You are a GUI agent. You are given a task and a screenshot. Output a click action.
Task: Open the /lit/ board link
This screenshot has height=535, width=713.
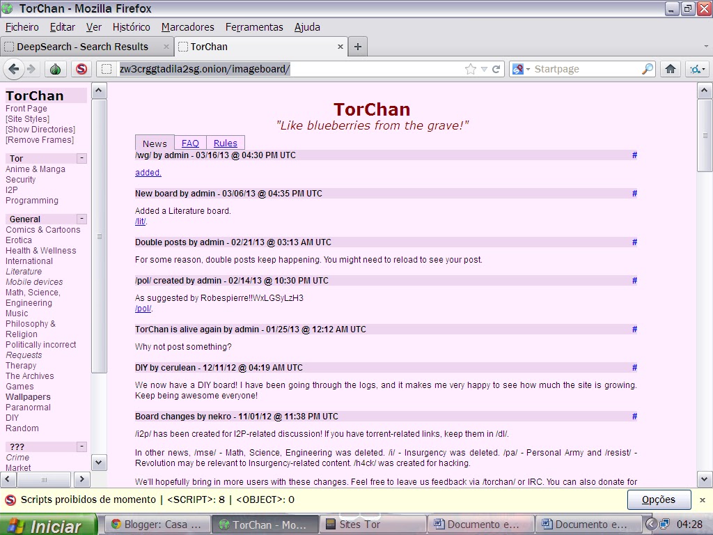(141, 221)
